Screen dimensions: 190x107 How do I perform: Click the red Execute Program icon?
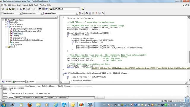[96, 13]
